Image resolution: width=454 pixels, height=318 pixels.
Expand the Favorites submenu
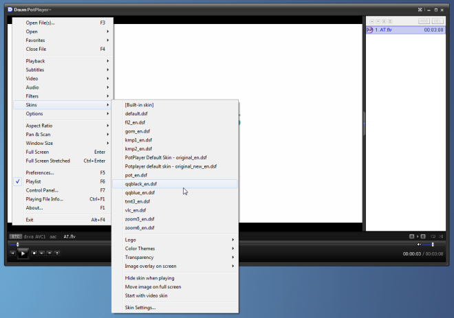[63, 41]
